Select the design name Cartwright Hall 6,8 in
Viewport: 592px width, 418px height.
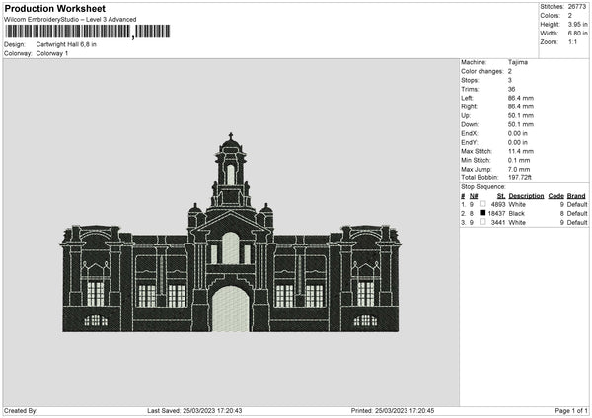point(66,44)
